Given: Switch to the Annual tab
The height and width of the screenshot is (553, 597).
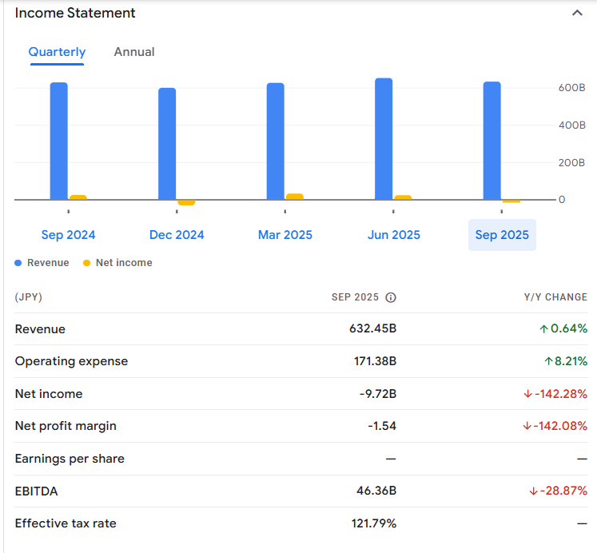Looking at the screenshot, I should (x=134, y=52).
